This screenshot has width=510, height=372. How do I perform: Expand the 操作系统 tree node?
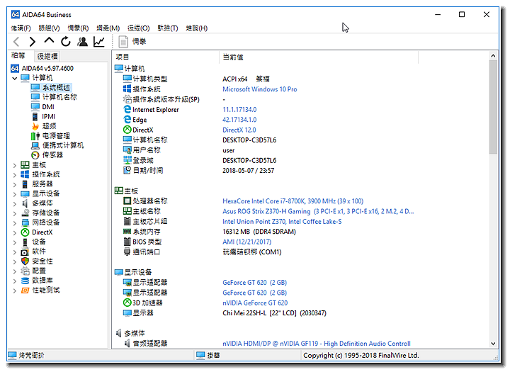[x=15, y=174]
